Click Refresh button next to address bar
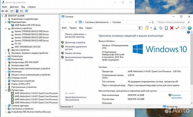193x117 pixels. tap(153, 22)
